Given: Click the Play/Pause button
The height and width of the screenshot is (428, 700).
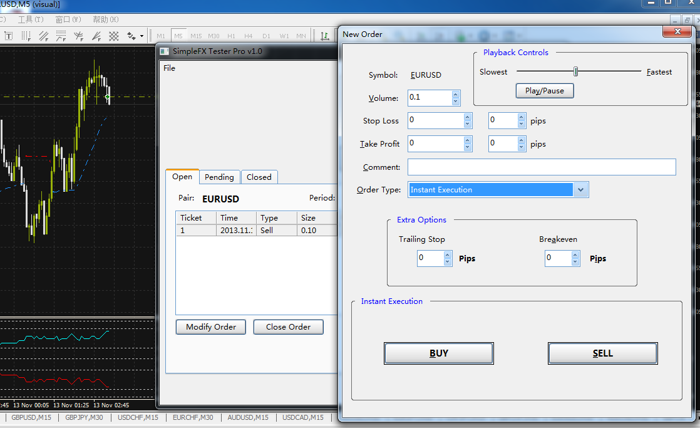Looking at the screenshot, I should click(545, 91).
